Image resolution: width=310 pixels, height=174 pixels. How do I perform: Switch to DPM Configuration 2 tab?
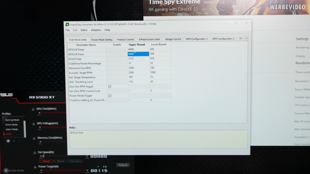(x=223, y=39)
